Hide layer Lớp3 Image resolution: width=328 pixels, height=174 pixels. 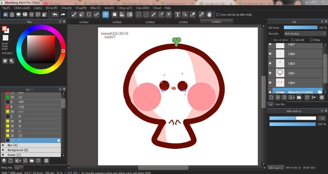click(270, 63)
